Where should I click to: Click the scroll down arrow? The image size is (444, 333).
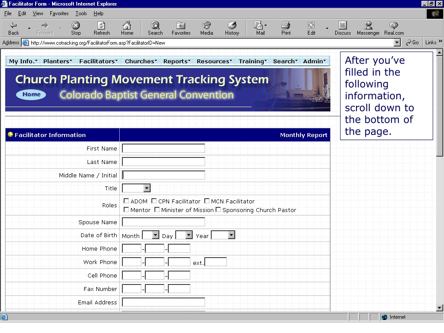click(x=440, y=308)
